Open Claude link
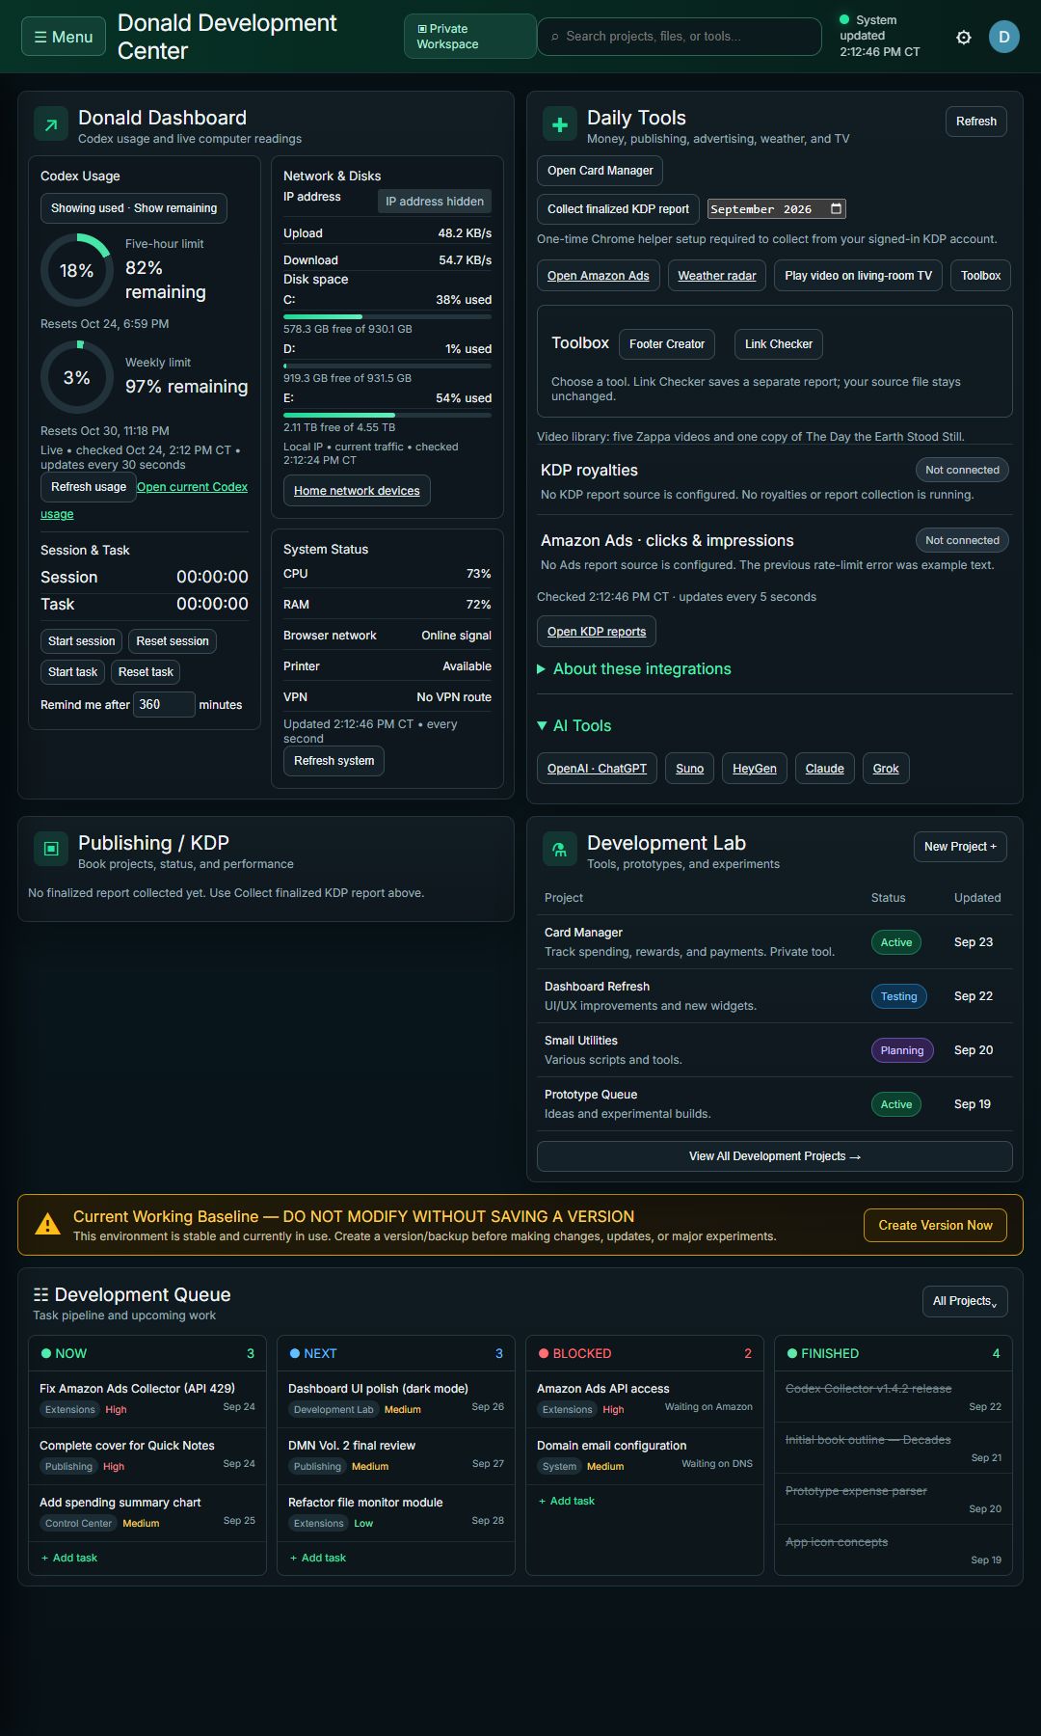1041x1736 pixels. point(824,768)
